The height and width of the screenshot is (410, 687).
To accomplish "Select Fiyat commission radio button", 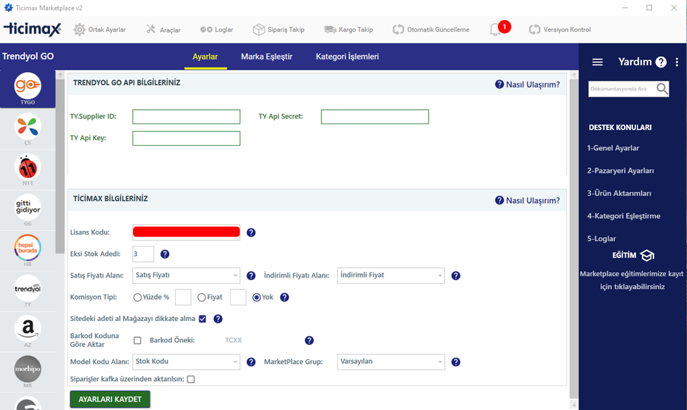I will (x=202, y=297).
